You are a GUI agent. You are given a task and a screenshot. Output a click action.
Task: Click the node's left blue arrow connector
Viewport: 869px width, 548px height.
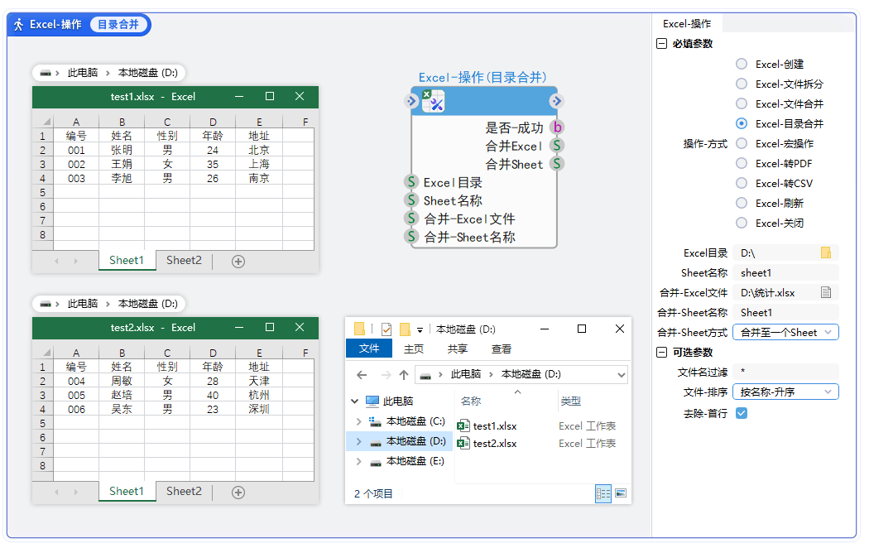(410, 100)
